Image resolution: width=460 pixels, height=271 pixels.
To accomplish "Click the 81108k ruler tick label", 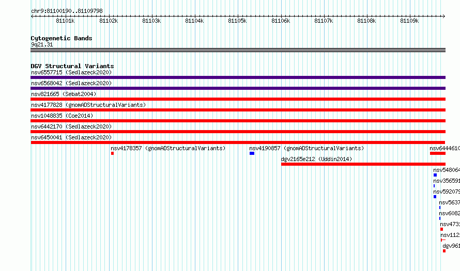I will coord(366,21).
